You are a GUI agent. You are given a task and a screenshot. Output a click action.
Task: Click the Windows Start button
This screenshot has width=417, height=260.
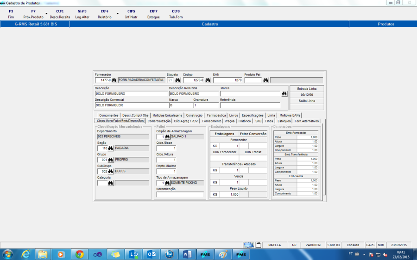(8, 254)
